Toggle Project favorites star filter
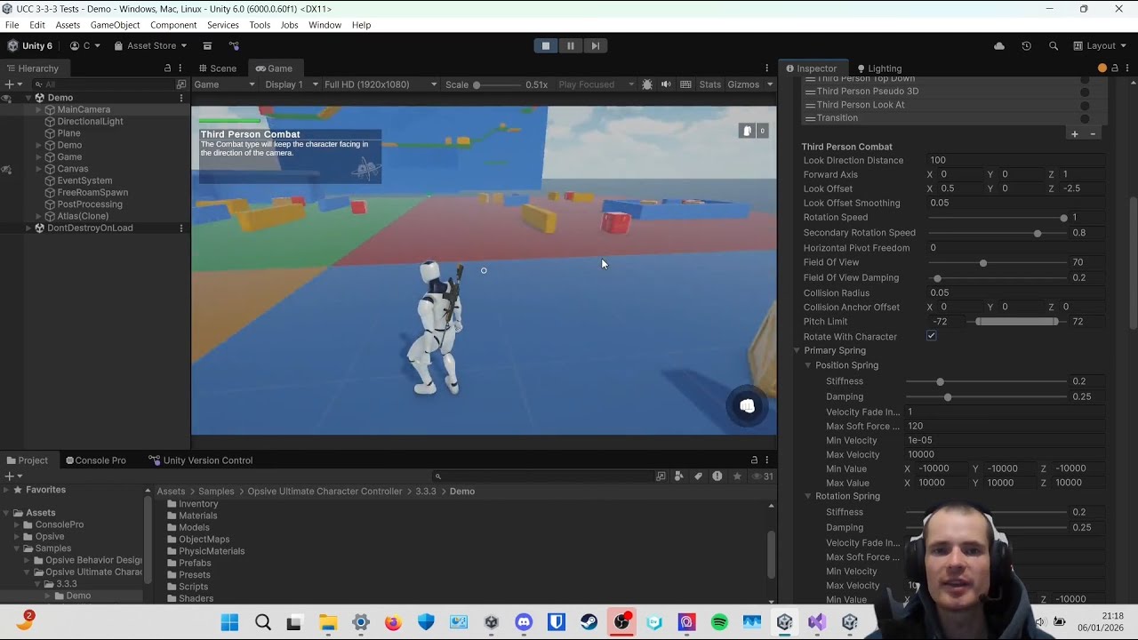 (x=737, y=476)
